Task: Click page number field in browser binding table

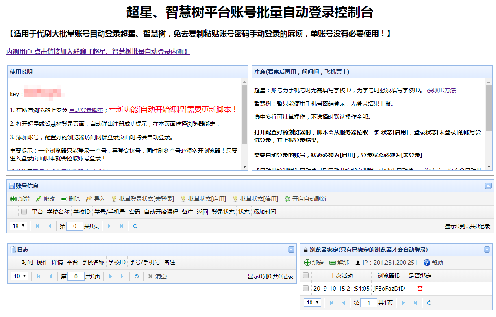Action: pyautogui.click(x=369, y=303)
